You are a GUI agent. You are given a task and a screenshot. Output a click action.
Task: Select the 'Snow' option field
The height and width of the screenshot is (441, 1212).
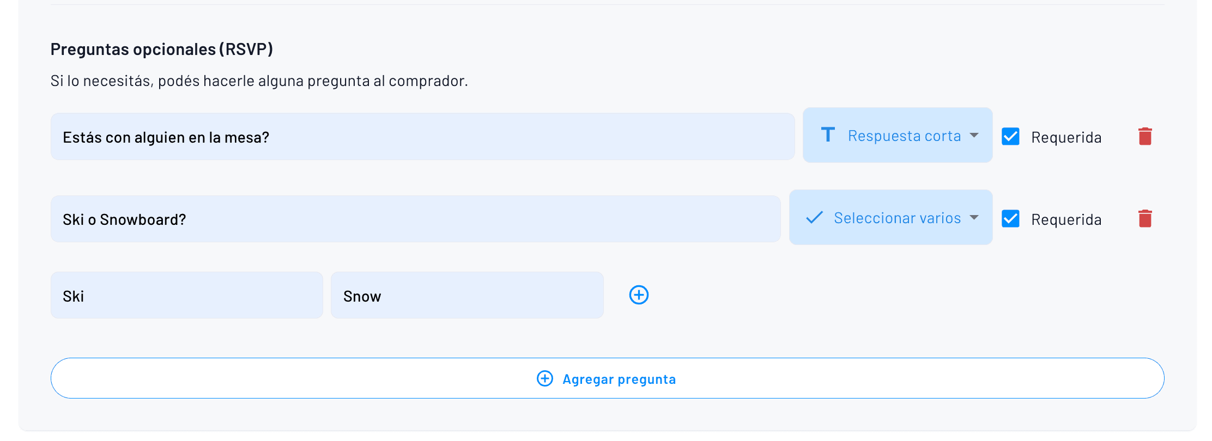467,295
